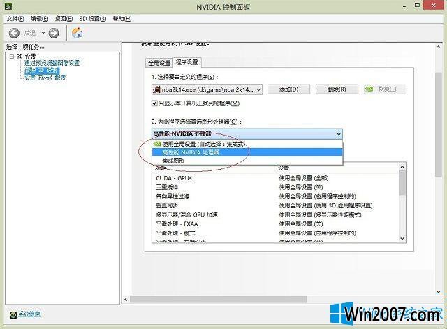The width and height of the screenshot is (447, 329).
Task: Click the feature list scrollbar thumb
Action: click(x=402, y=183)
